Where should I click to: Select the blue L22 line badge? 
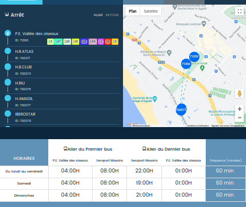tap(84, 41)
